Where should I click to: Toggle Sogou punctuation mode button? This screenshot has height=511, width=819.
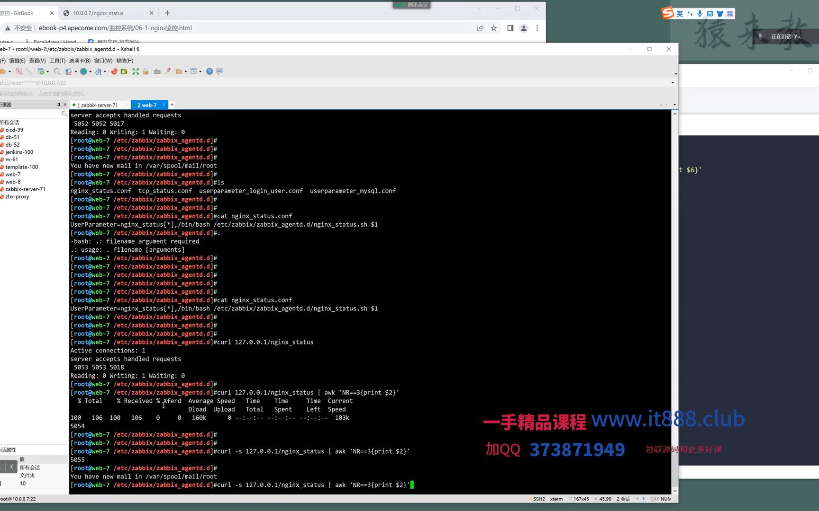point(690,14)
